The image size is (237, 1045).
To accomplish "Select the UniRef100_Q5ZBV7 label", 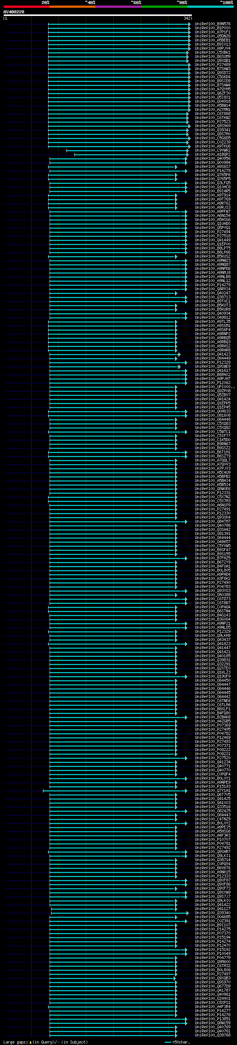I will click(x=213, y=395).
